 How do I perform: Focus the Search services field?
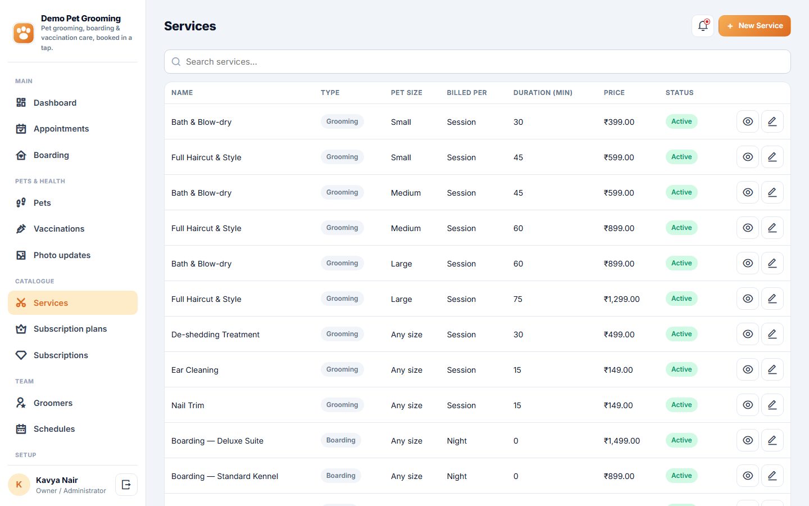(478, 62)
